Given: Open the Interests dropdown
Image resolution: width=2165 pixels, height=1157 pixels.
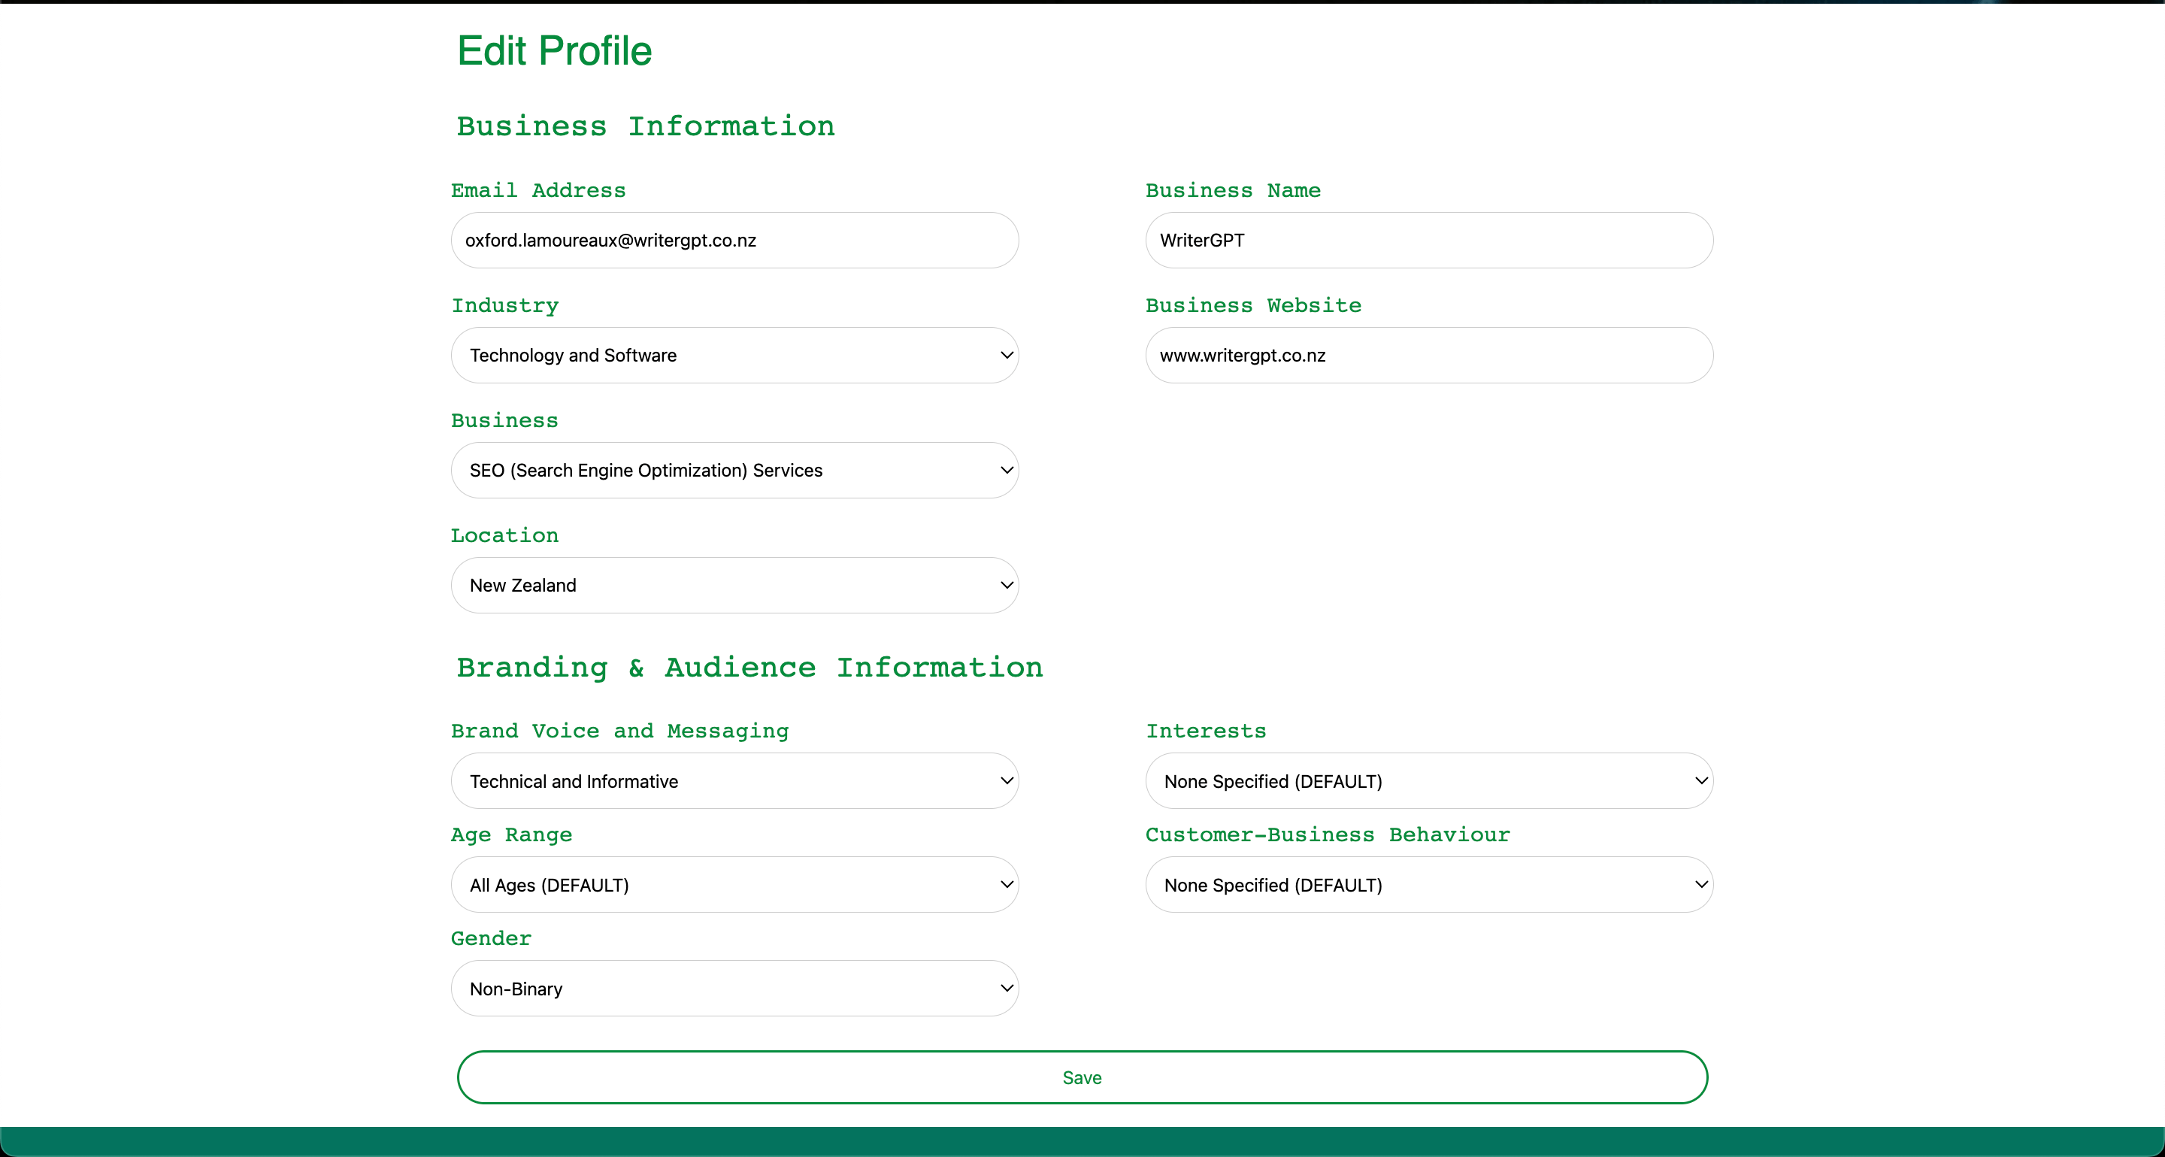Looking at the screenshot, I should 1429,781.
